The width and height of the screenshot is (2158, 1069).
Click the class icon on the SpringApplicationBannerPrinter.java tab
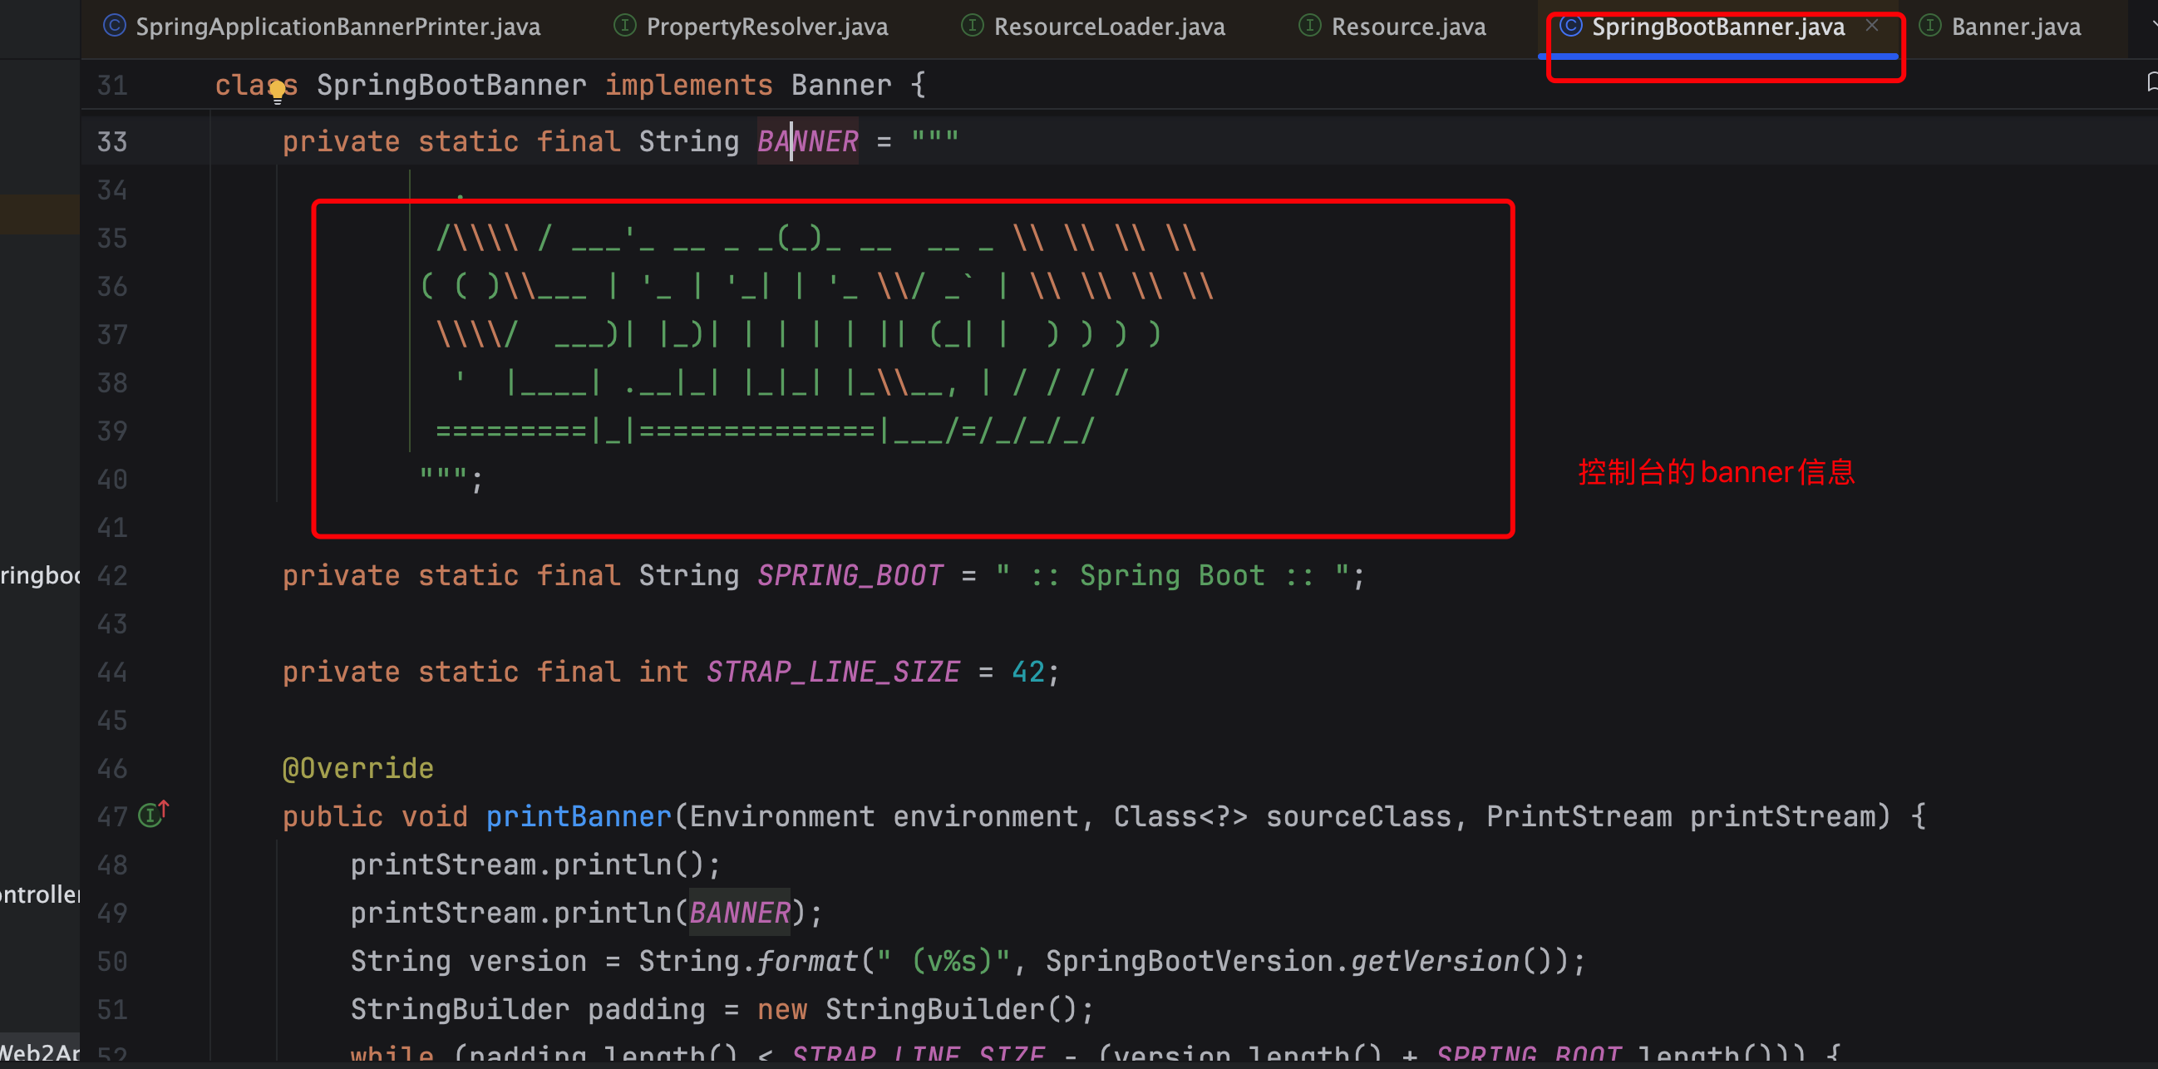tap(115, 26)
